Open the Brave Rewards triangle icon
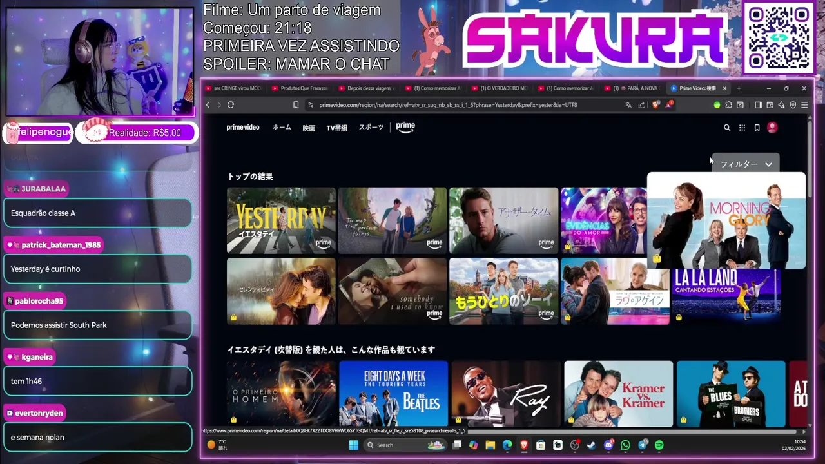 pos(669,105)
